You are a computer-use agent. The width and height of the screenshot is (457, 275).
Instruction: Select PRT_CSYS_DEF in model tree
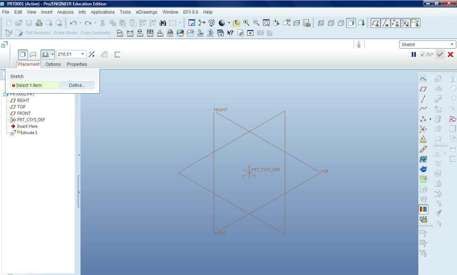31,120
